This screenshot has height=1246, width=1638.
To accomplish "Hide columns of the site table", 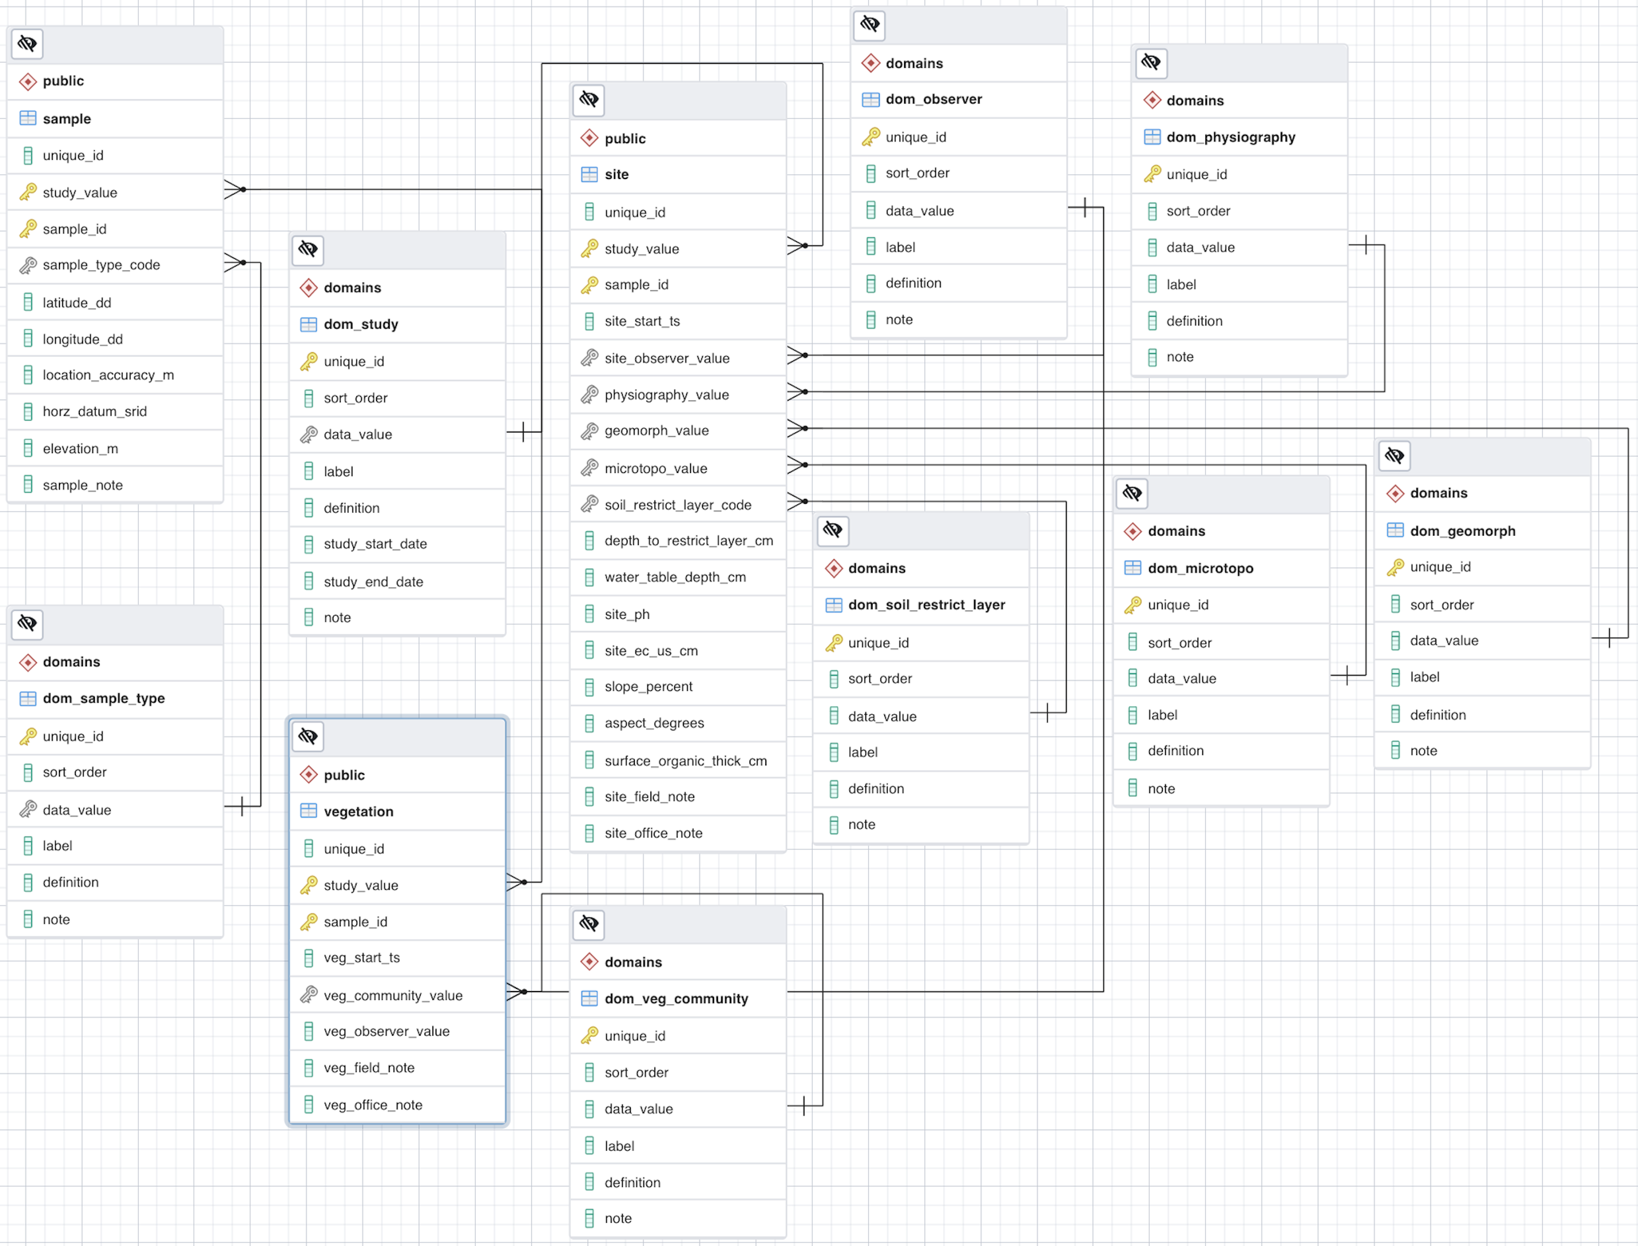I will [589, 100].
